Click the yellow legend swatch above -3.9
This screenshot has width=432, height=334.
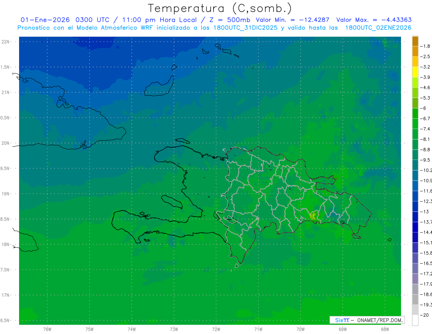(x=415, y=72)
